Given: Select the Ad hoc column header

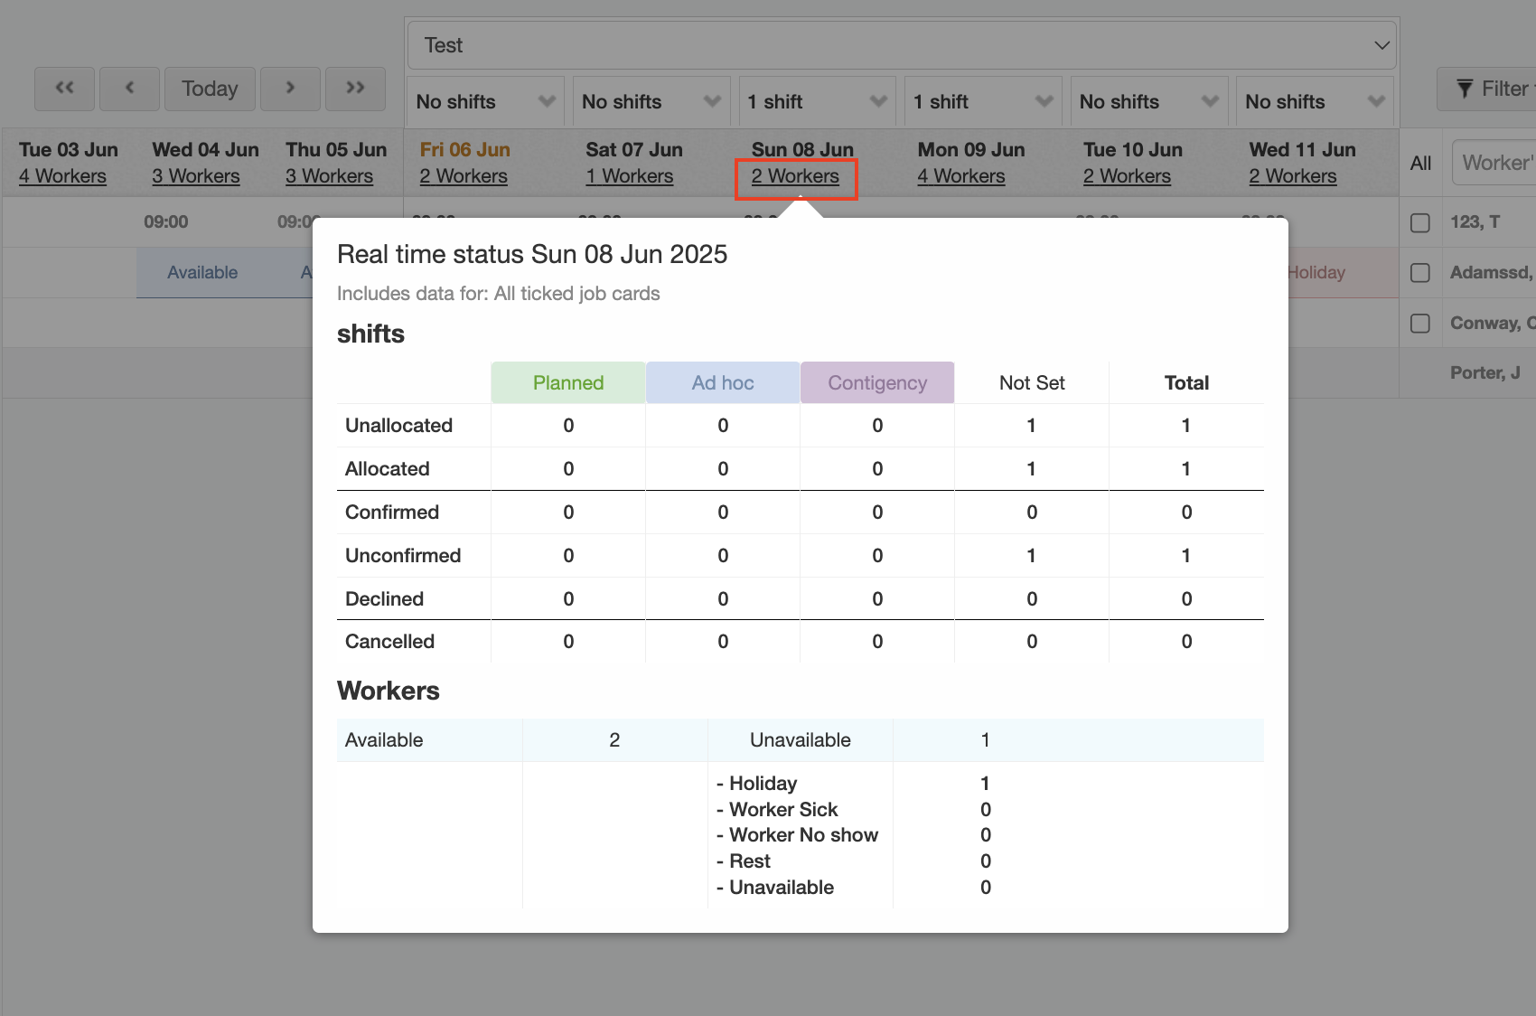Looking at the screenshot, I should (723, 382).
